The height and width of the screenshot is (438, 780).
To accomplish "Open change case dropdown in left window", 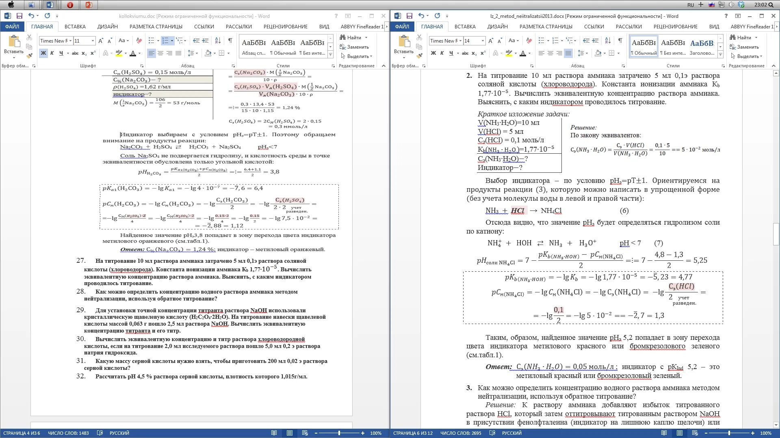I will 123,41.
